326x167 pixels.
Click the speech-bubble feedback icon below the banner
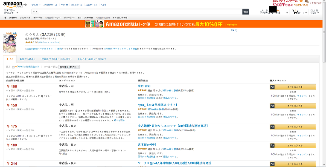[x=236, y=30]
